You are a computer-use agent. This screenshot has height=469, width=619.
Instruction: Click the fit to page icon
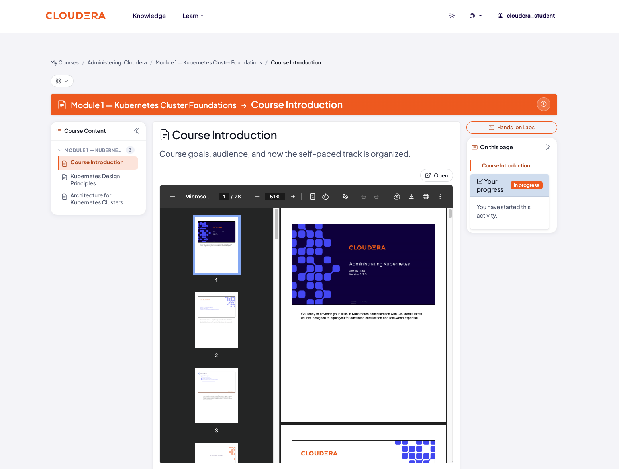313,197
